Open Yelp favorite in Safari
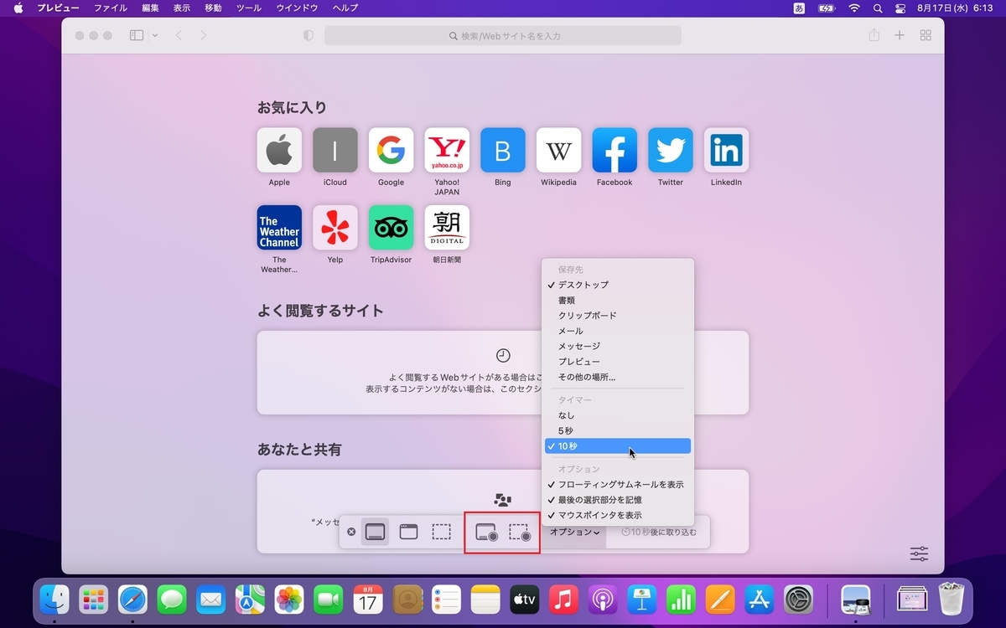 335,228
